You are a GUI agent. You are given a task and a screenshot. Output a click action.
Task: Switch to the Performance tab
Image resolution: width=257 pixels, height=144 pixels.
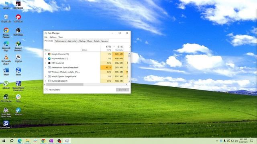(60, 41)
